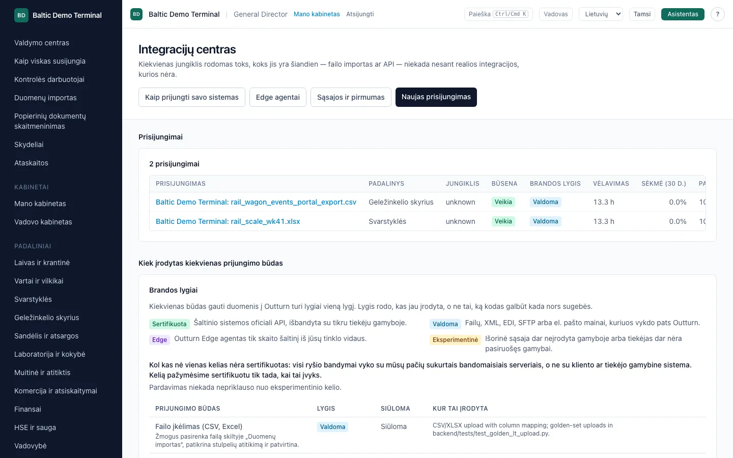Log out via Atsijungti link
The image size is (733, 458).
(x=360, y=14)
